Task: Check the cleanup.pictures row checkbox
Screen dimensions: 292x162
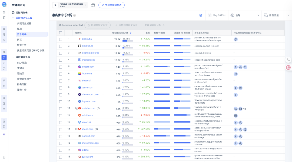Action: 61,53
